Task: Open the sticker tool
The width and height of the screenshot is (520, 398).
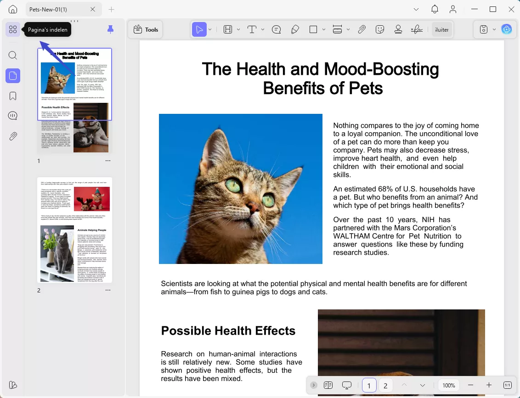Action: (380, 30)
